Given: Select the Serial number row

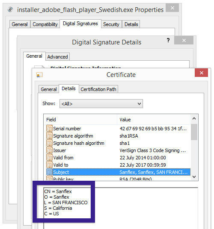Looking at the screenshot, I should click(118, 129).
